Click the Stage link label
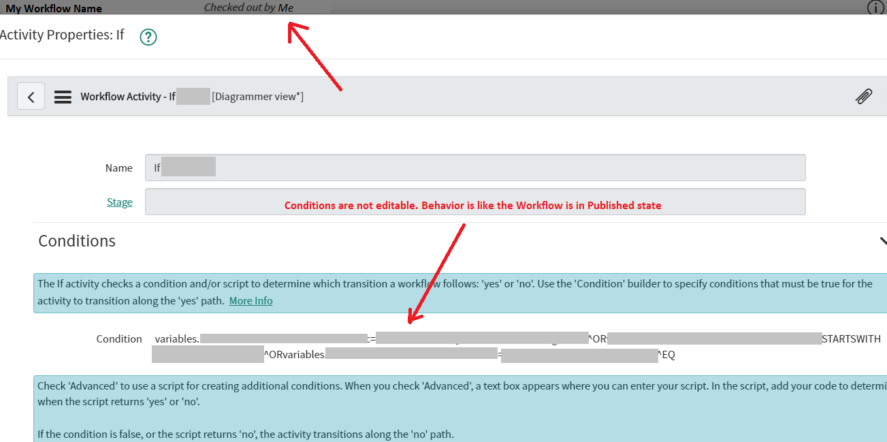 119,202
